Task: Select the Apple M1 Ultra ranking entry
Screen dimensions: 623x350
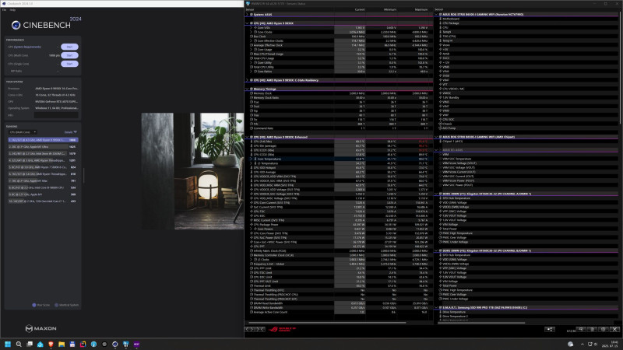Action: point(43,147)
